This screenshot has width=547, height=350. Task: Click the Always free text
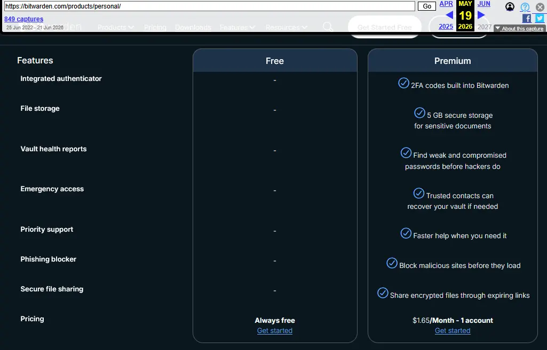pos(274,320)
